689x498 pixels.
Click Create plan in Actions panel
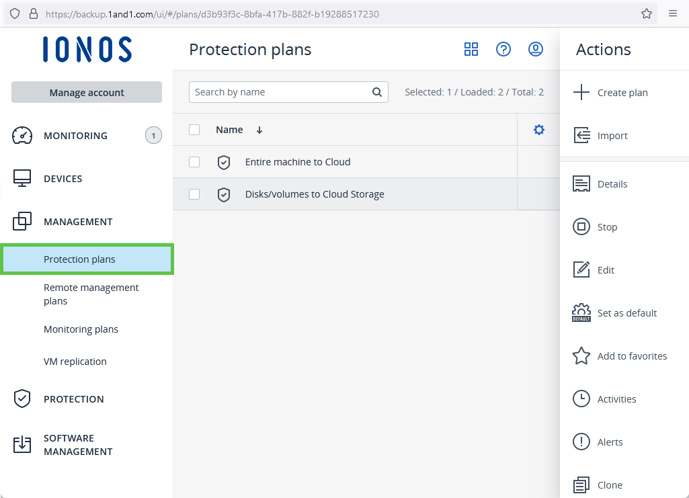point(622,93)
